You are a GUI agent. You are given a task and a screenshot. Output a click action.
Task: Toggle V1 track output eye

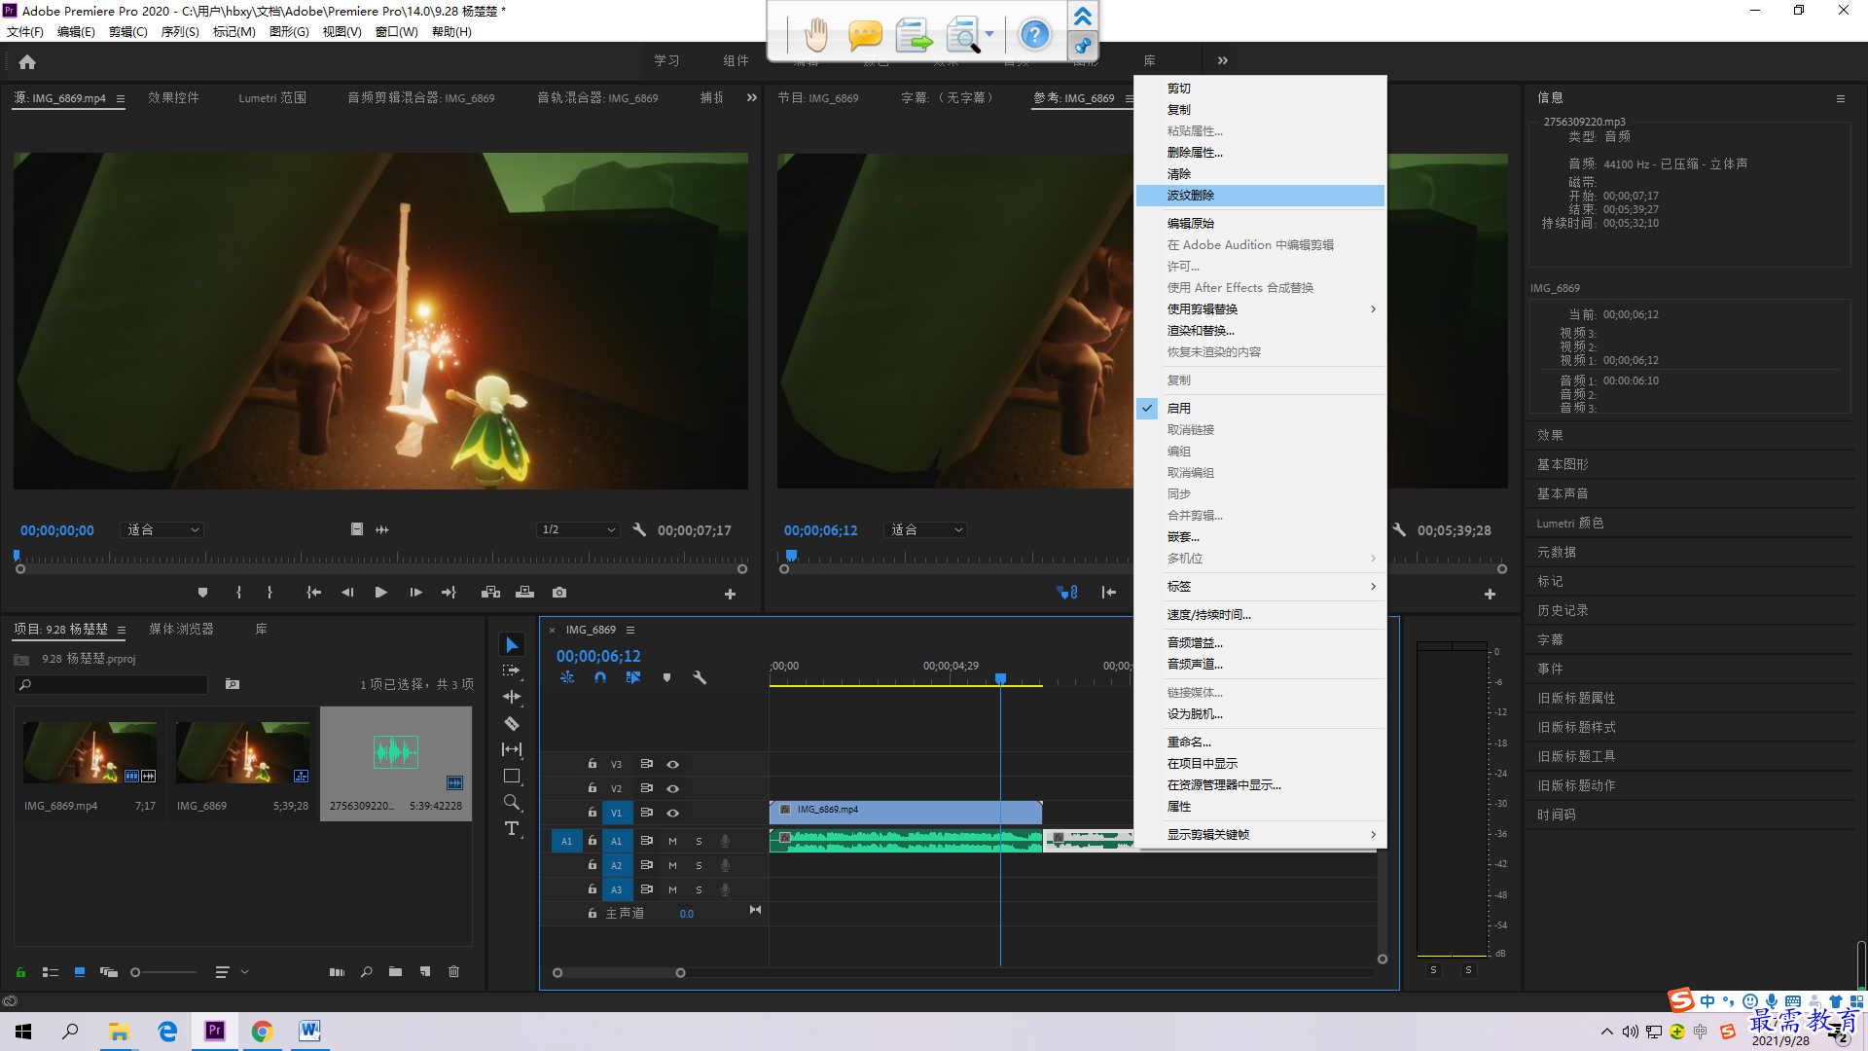click(672, 813)
